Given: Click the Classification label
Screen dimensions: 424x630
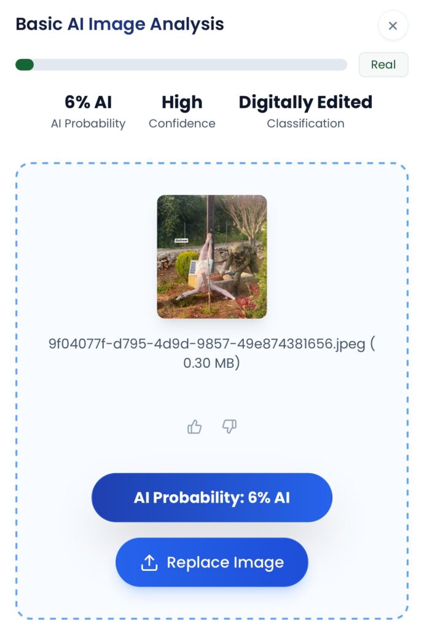Looking at the screenshot, I should [x=305, y=124].
